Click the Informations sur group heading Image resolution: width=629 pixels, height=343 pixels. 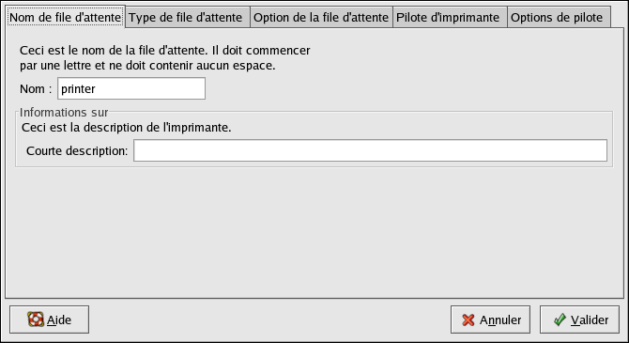pyautogui.click(x=64, y=112)
